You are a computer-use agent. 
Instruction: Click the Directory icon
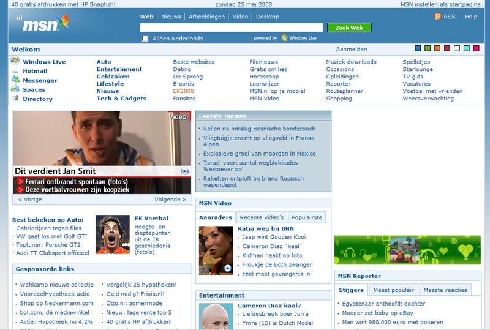click(15, 98)
